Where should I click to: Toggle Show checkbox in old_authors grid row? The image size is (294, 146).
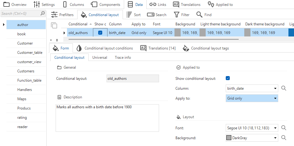click(100, 33)
